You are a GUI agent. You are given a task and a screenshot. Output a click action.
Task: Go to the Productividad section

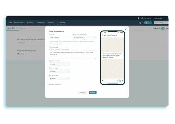[x=41, y=23]
